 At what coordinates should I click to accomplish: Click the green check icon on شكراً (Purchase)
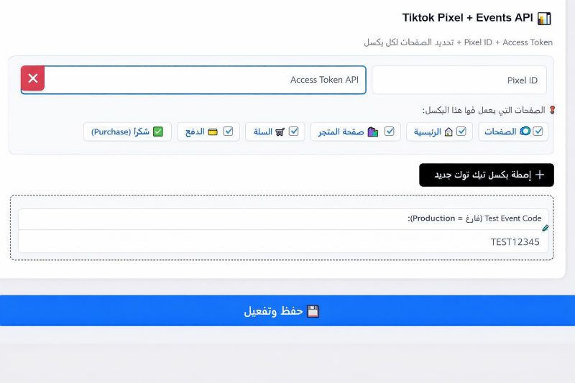(x=159, y=131)
